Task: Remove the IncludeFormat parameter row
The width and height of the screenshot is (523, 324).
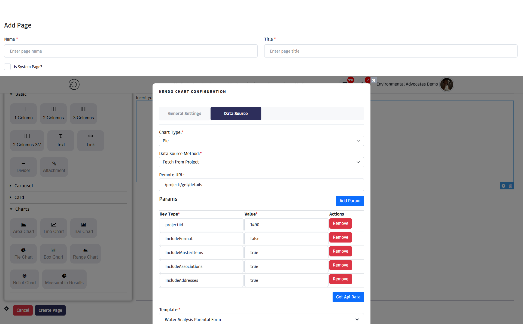Action: pos(340,237)
